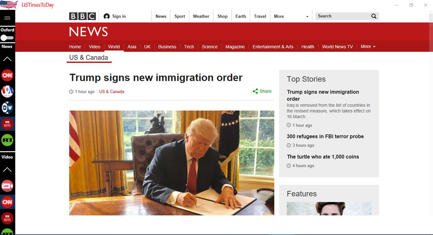The height and width of the screenshot is (235, 433).
Task: Open CNN in the News sidebar
Action: 7,75
